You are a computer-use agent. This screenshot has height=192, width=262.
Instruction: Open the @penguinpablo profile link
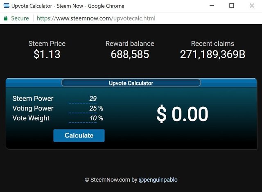[158, 180]
